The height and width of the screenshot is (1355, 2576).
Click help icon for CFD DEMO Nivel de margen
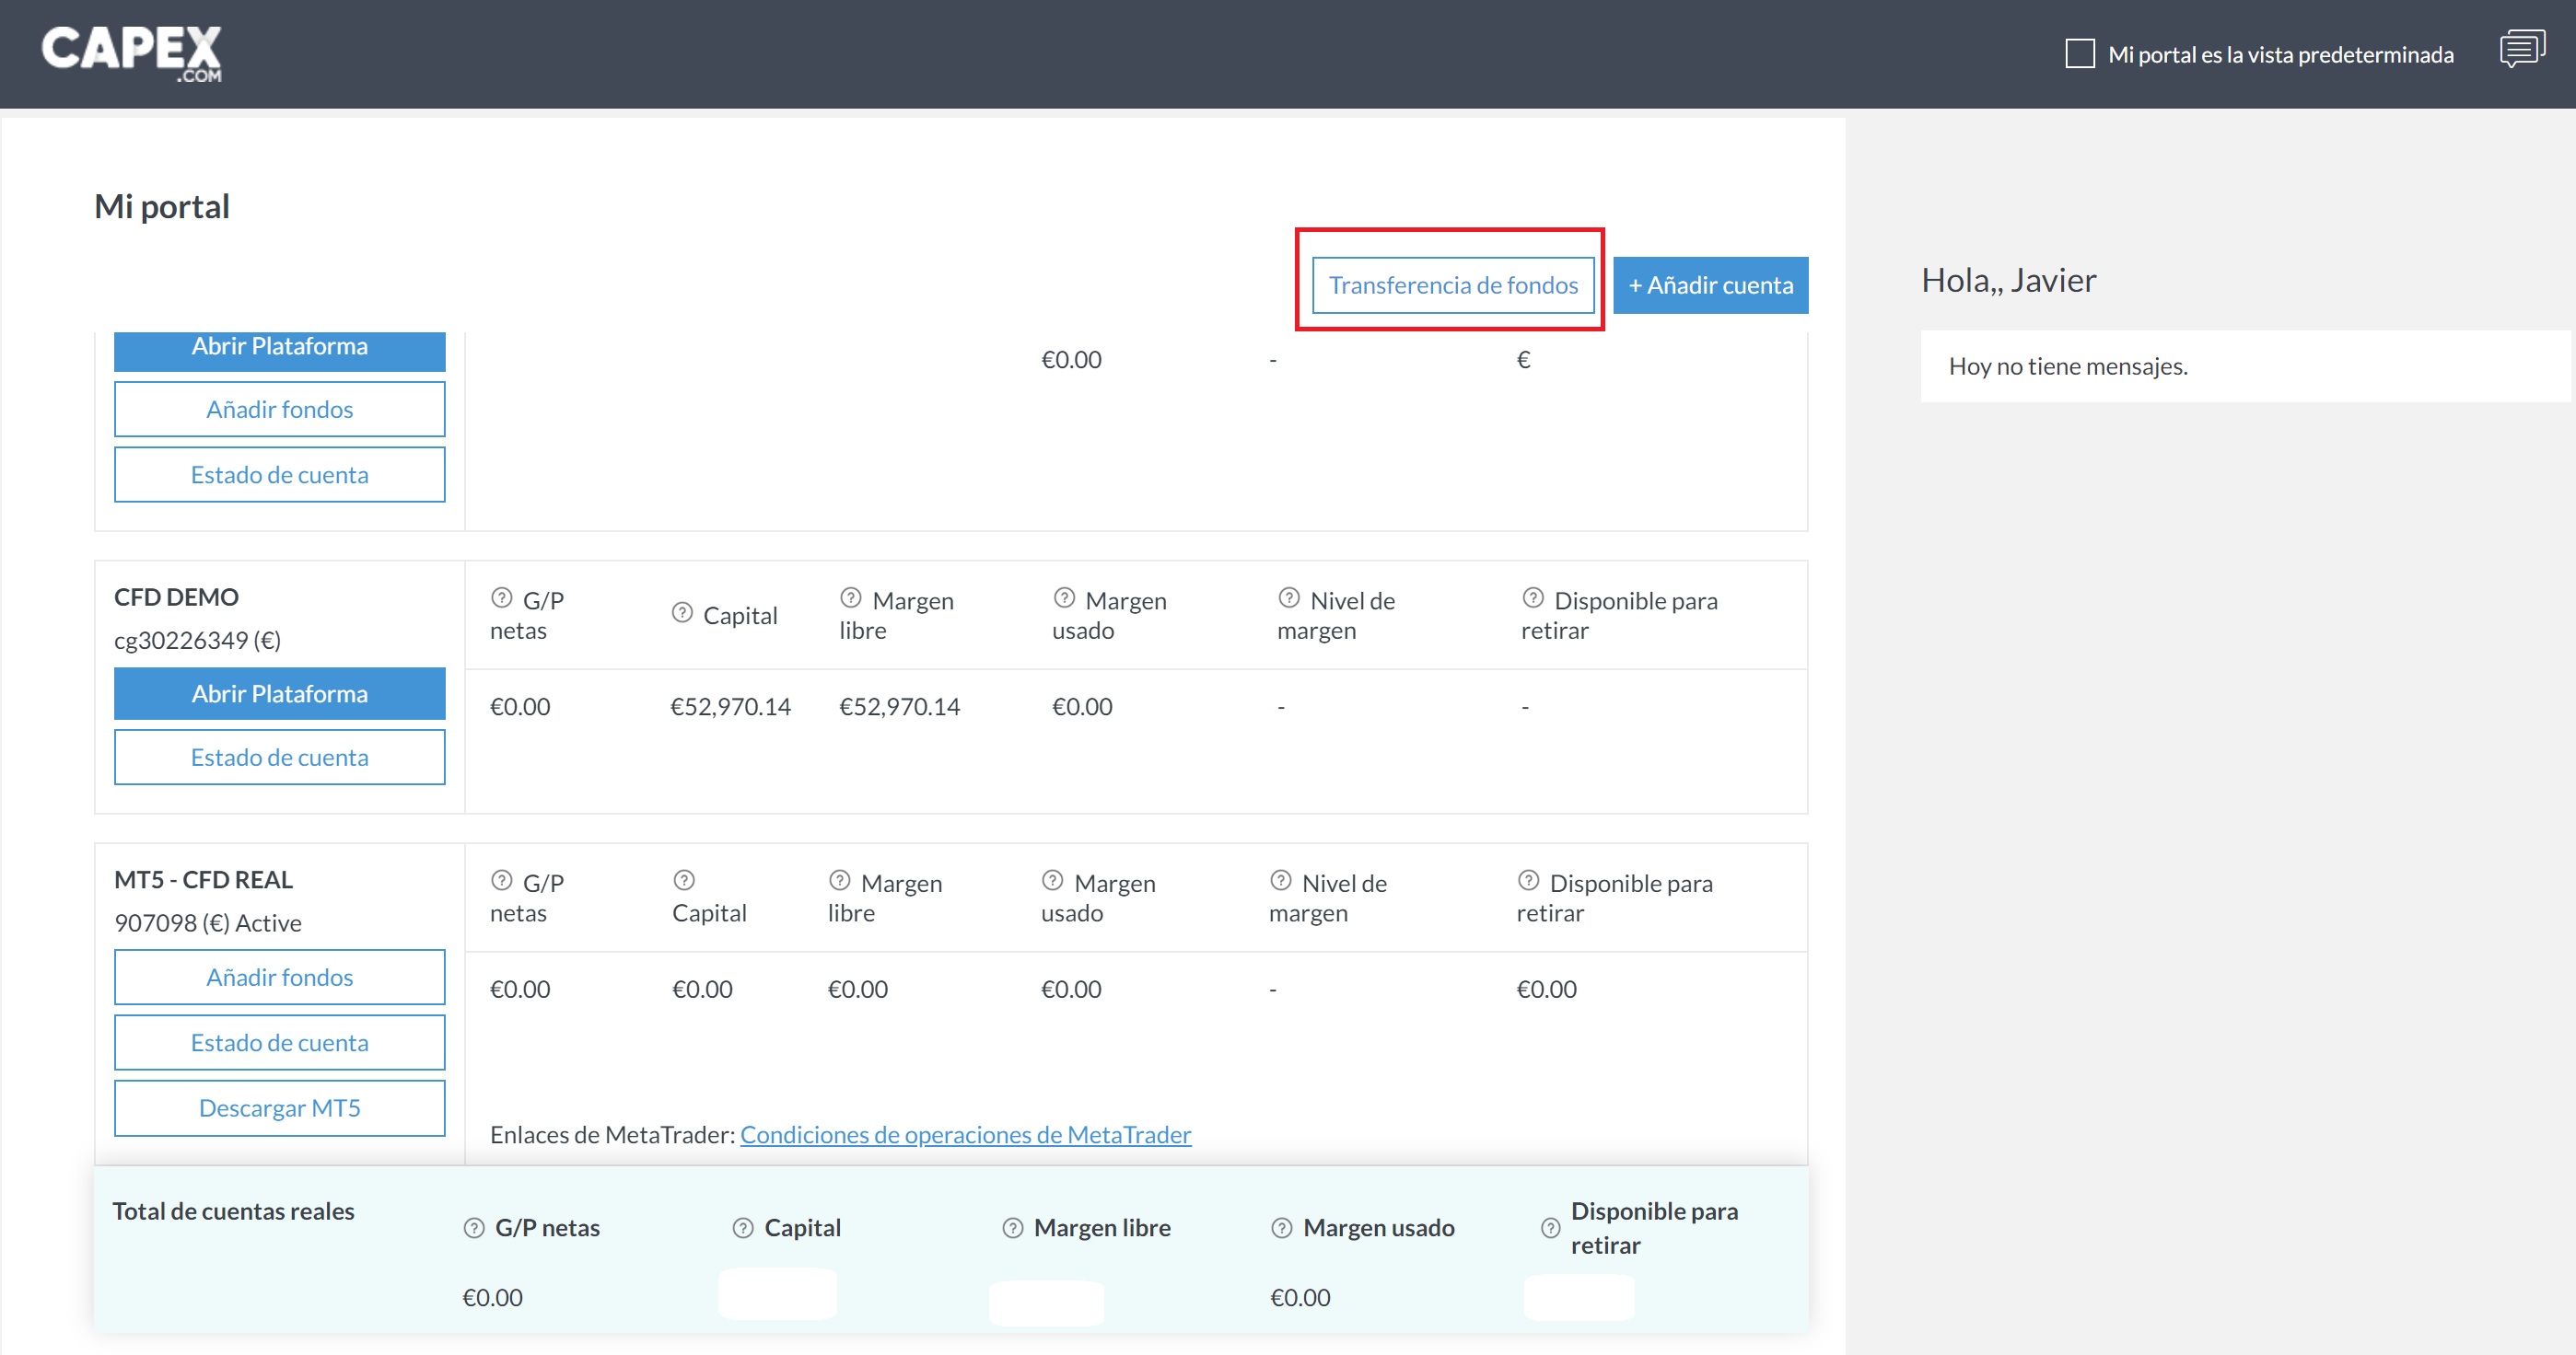click(x=1289, y=597)
